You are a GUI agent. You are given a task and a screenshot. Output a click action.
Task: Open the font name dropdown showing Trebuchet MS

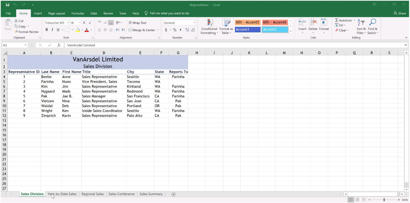point(68,23)
